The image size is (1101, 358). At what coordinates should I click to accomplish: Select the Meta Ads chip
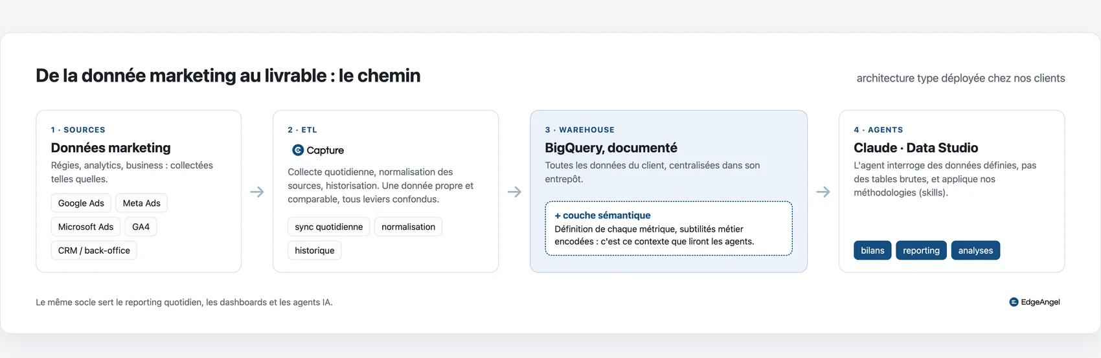point(142,203)
